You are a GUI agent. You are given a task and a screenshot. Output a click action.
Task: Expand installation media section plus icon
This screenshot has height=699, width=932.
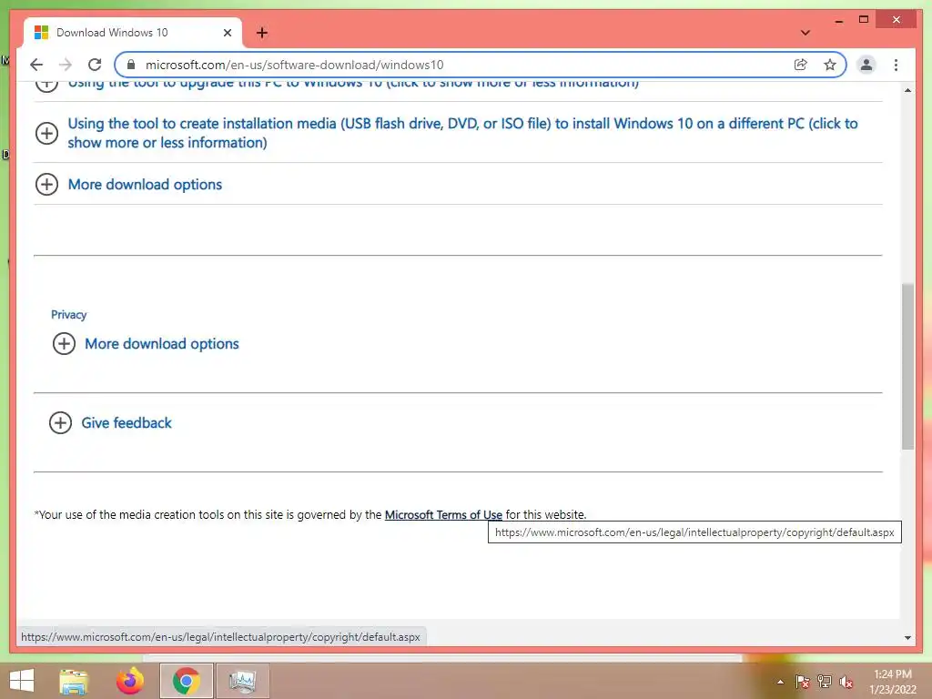(47, 133)
